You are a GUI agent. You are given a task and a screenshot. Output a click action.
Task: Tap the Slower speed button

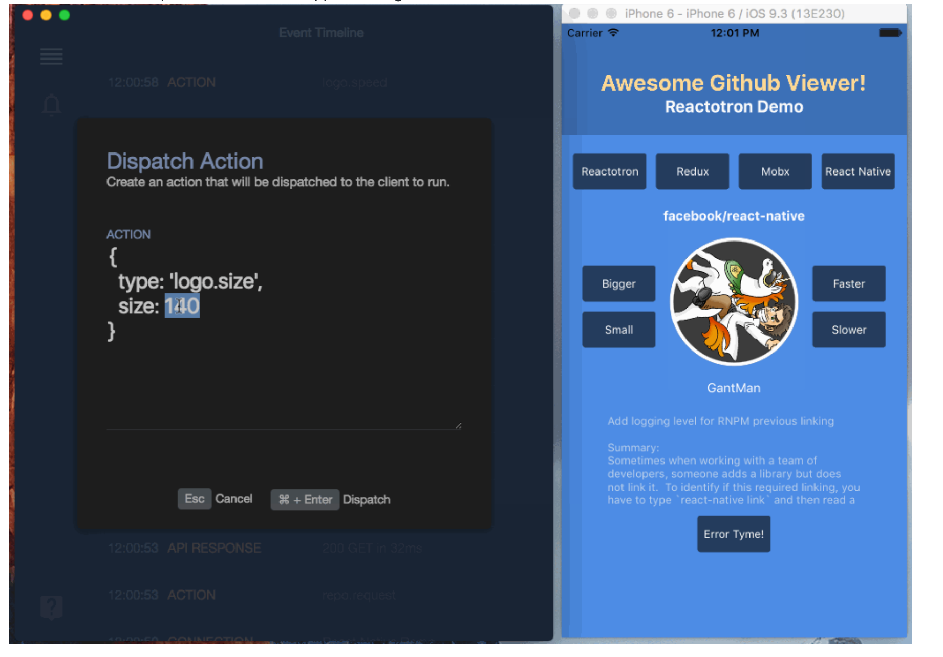coord(849,330)
